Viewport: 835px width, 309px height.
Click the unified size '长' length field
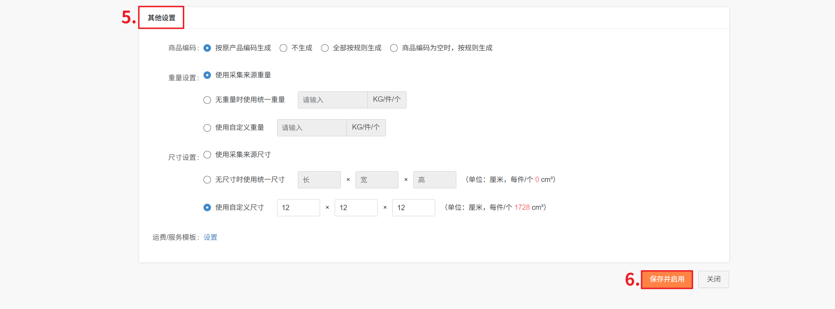pos(319,180)
